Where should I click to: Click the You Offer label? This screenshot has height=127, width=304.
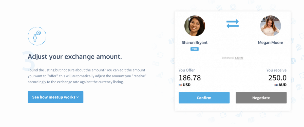click(187, 70)
